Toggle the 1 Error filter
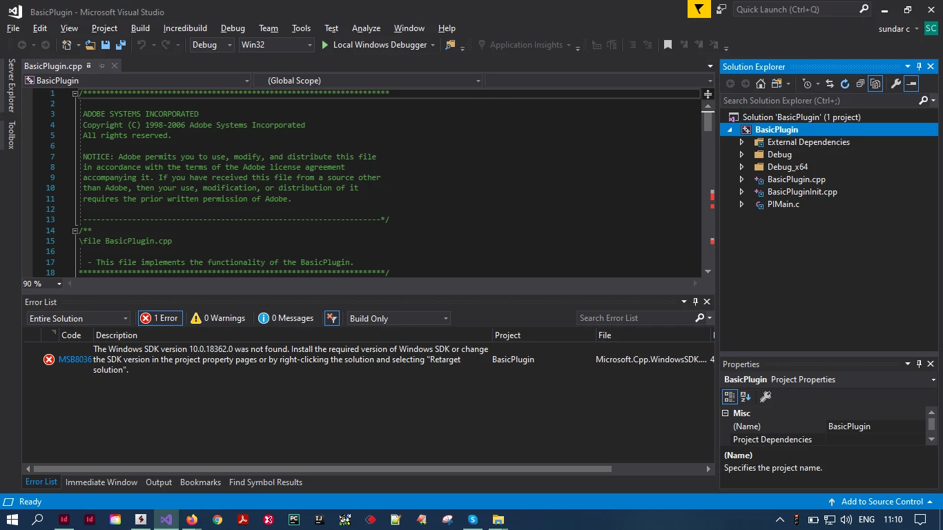Image resolution: width=943 pixels, height=530 pixels. click(159, 318)
